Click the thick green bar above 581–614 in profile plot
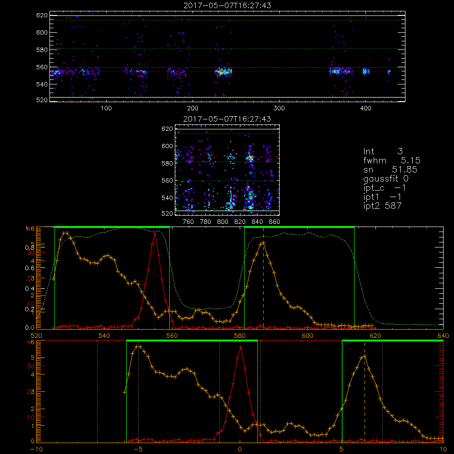Viewport: 454px width, 454px height. pos(299,227)
